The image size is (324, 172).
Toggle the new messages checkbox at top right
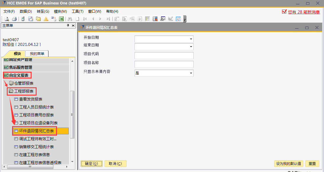pyautogui.click(x=284, y=12)
